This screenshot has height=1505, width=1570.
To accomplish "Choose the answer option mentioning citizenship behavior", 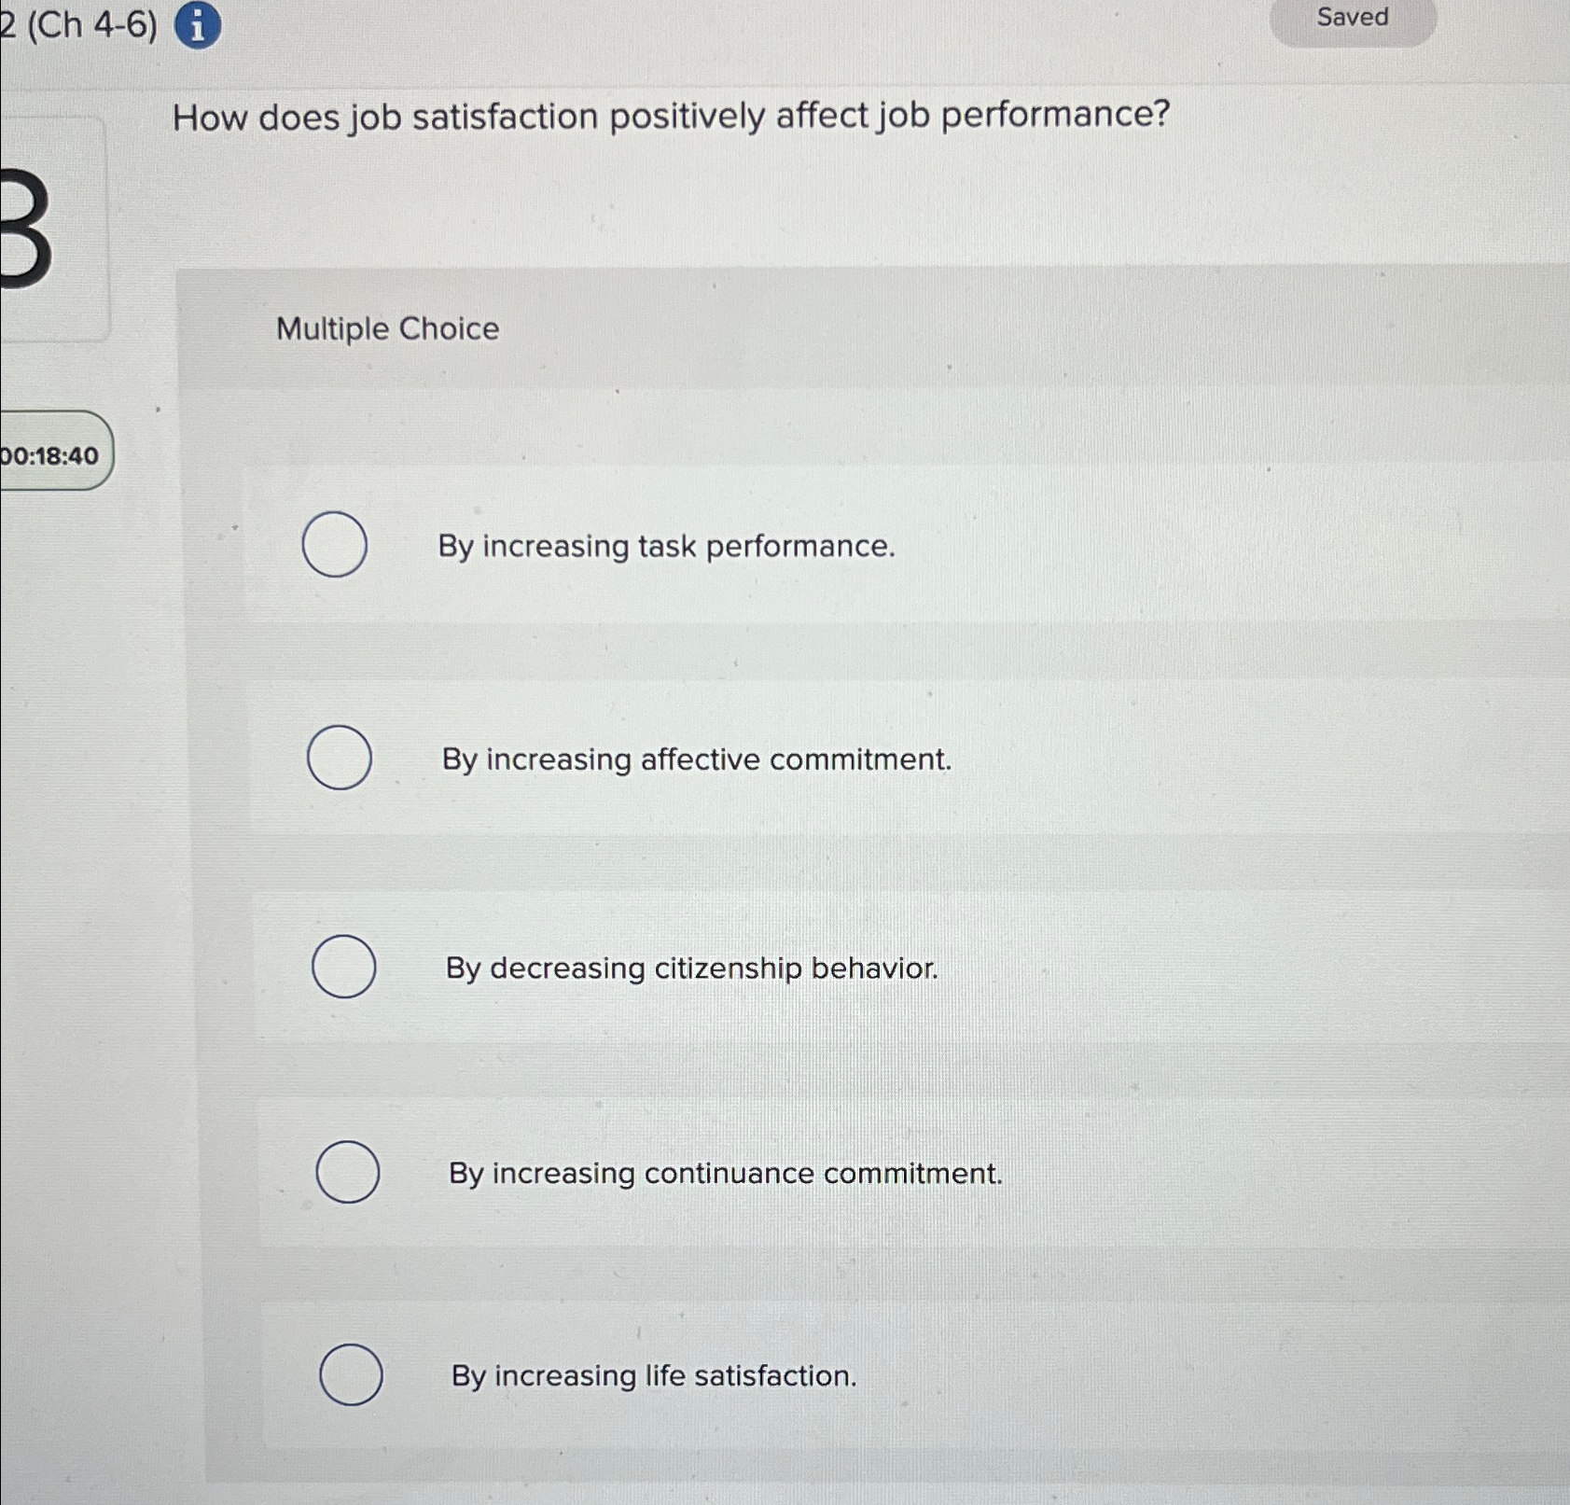I will click(691, 968).
